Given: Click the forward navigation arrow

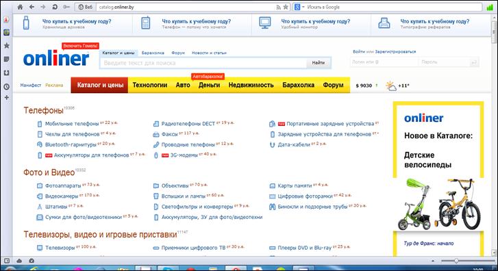Looking at the screenshot, I should coord(43,7).
